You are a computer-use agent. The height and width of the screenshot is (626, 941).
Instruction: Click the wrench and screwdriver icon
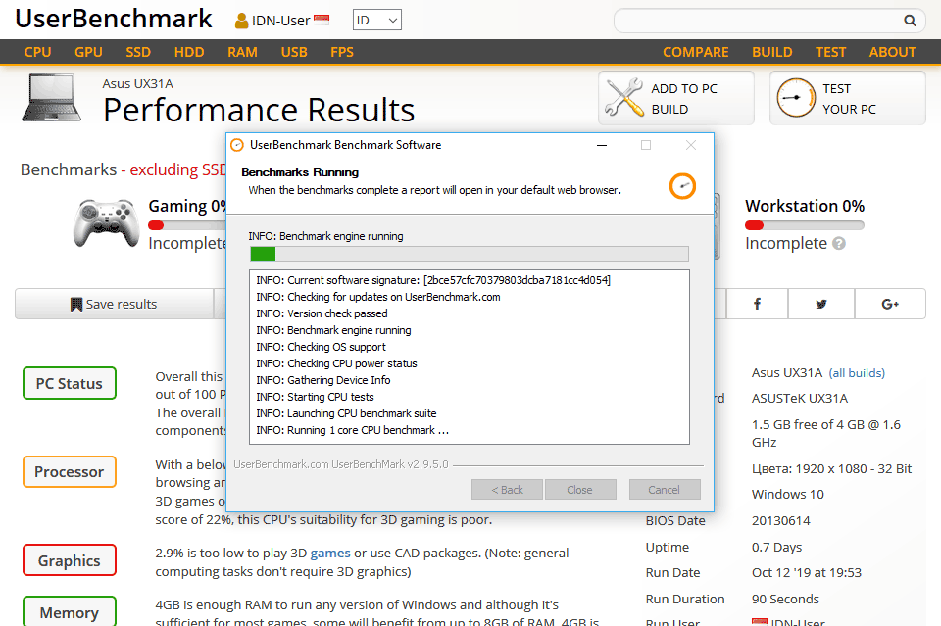[x=624, y=97]
